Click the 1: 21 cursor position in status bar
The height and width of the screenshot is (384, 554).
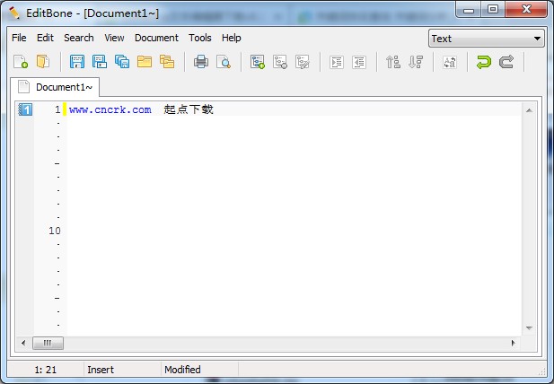tap(45, 370)
